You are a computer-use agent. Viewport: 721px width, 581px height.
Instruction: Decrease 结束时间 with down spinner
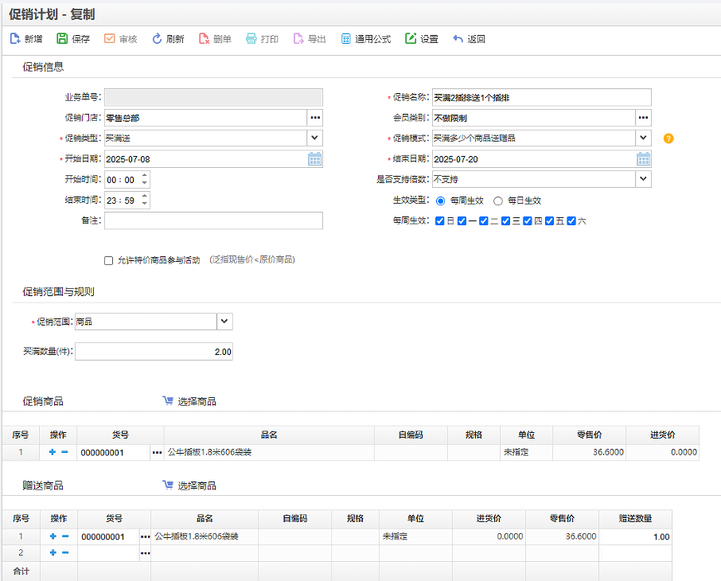pyautogui.click(x=144, y=203)
